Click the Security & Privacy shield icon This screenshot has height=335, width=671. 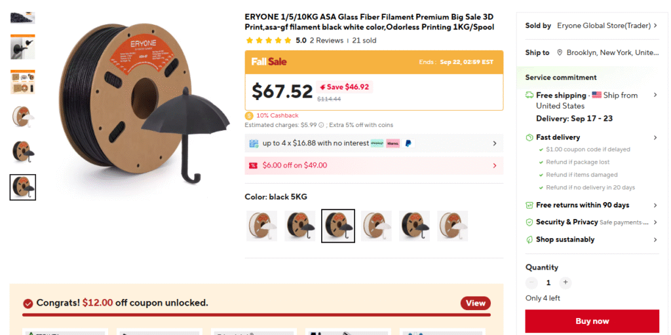coord(529,222)
